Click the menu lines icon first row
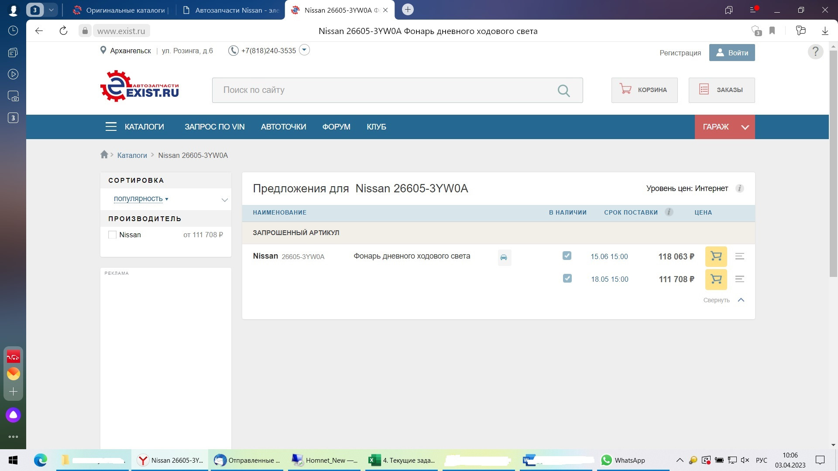This screenshot has width=838, height=471. 740,256
